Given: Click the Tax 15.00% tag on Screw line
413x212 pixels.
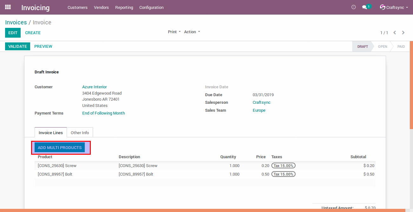Looking at the screenshot, I should click(x=283, y=165).
